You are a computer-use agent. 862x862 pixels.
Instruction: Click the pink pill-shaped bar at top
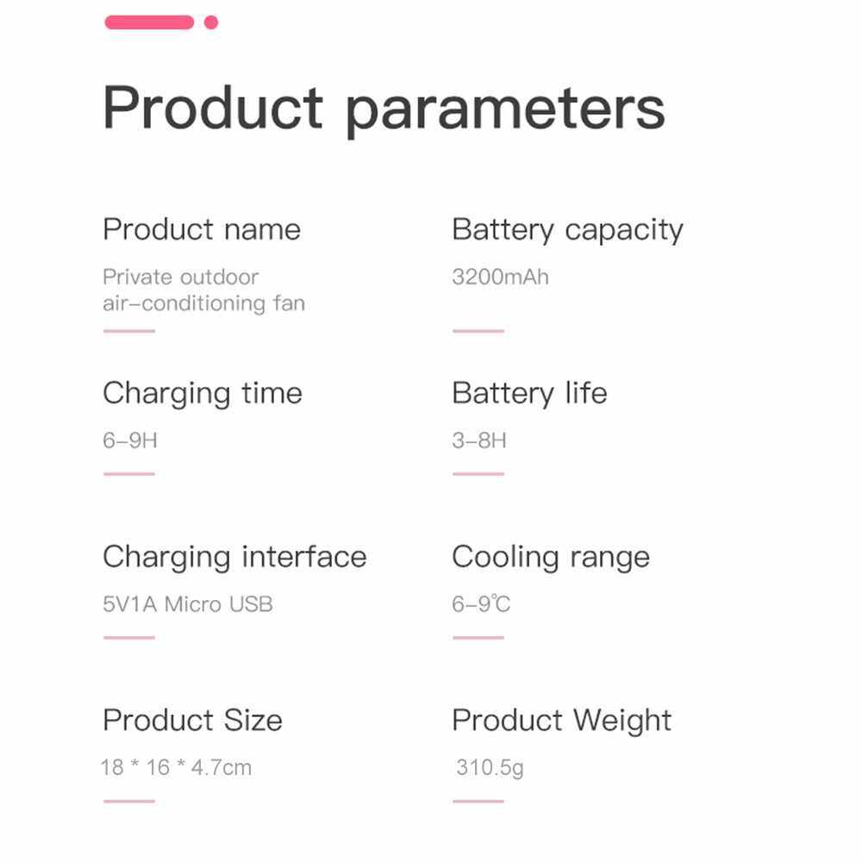point(149,22)
